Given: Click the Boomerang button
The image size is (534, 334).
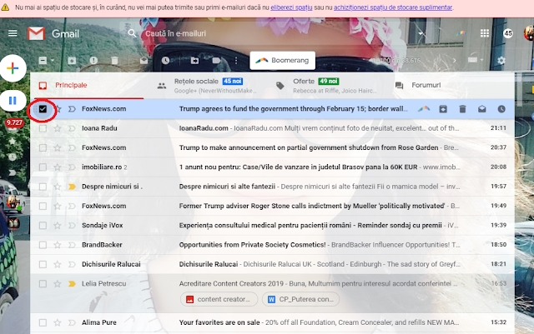Looking at the screenshot, I should click(x=282, y=61).
